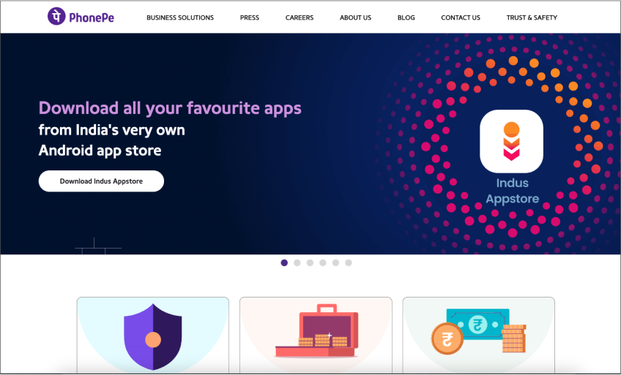Navigate to About Us
Screen dimensions: 621x375
click(x=356, y=18)
